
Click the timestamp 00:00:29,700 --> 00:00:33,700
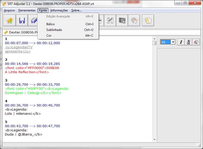point(32,85)
